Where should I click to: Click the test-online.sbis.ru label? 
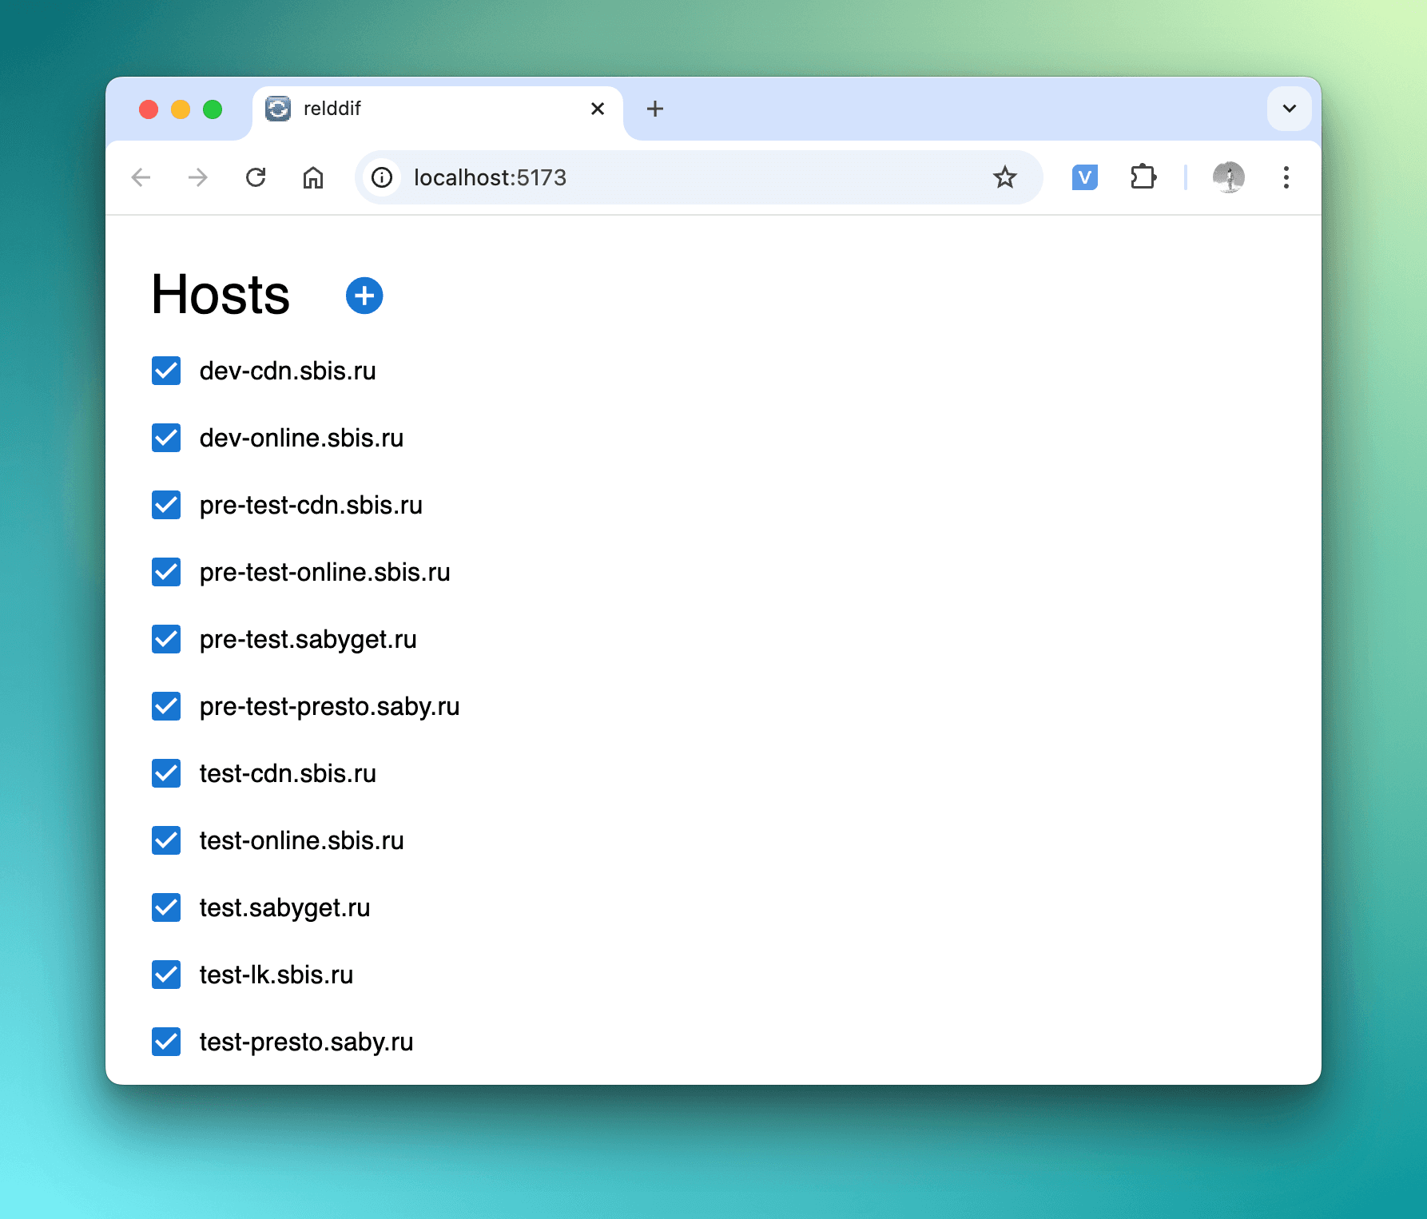[x=302, y=840]
